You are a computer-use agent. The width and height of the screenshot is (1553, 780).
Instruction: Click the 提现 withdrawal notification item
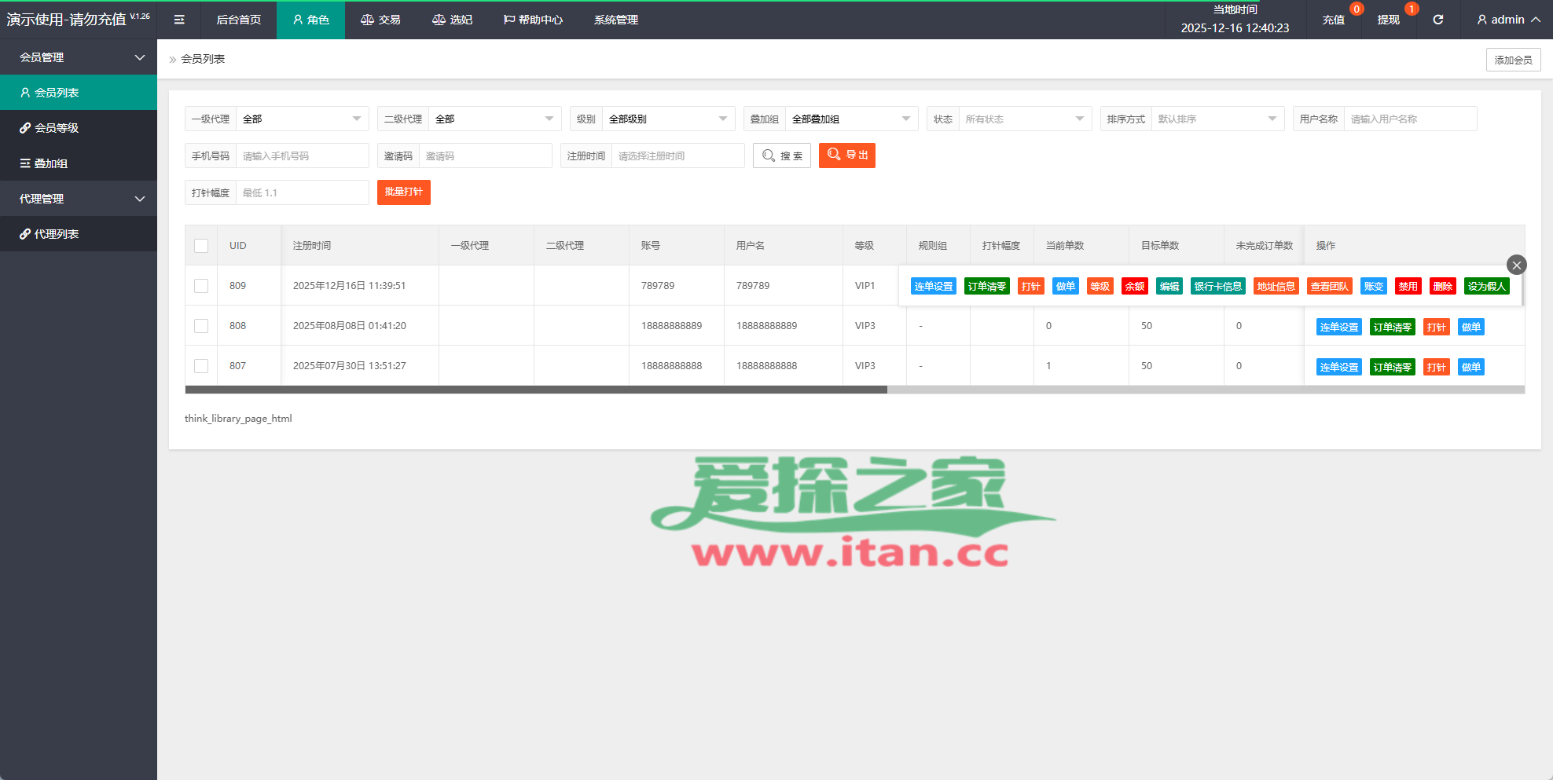click(1388, 20)
